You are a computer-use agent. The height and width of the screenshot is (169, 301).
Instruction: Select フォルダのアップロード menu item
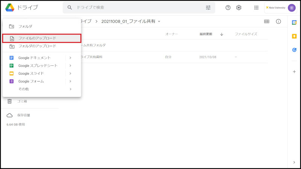(37, 46)
